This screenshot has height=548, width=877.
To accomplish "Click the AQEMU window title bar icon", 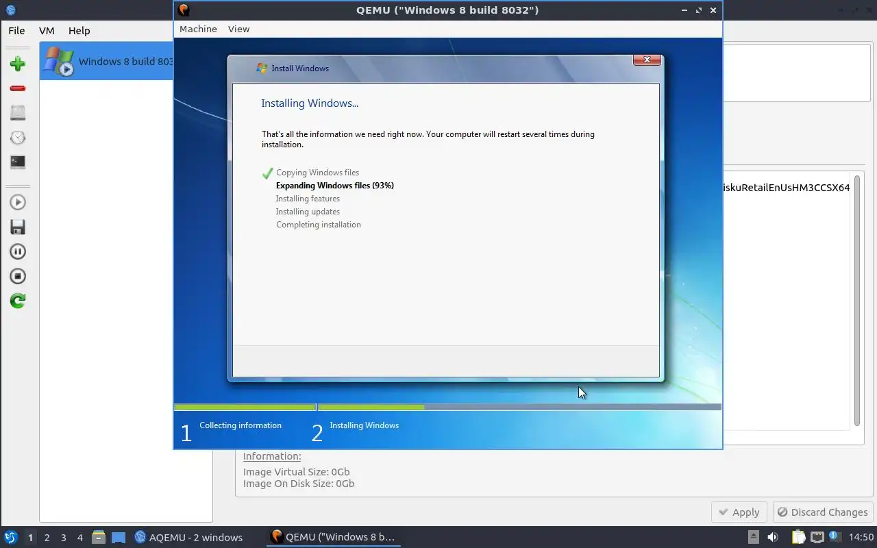I will coord(10,10).
